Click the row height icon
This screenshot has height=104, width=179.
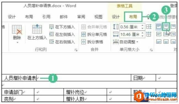tap(116, 27)
